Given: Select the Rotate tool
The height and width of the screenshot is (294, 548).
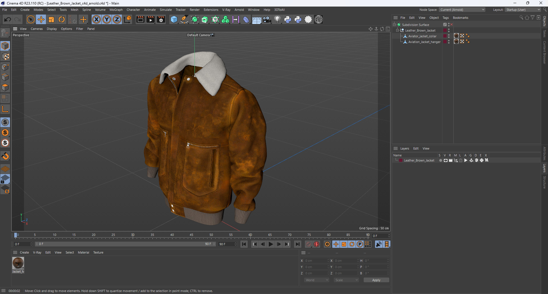Looking at the screenshot, I should pos(62,19).
